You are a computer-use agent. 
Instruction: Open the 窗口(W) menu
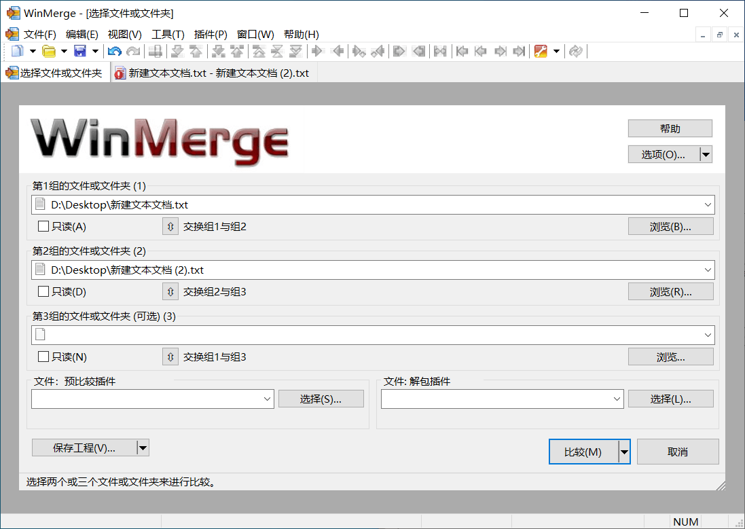(x=255, y=35)
